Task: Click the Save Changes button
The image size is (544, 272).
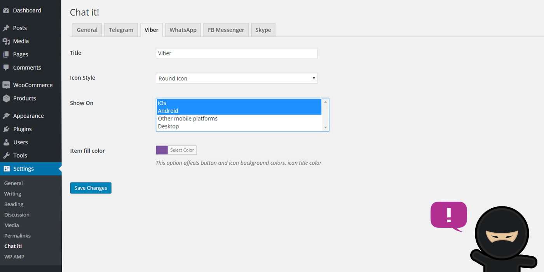Action: pos(91,188)
